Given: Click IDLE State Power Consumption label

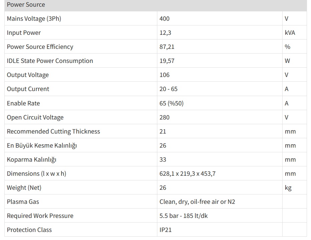Looking at the screenshot, I should (50, 61).
